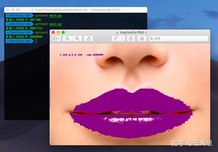Select the markup highlight pen tool

pyautogui.click(x=116, y=39)
